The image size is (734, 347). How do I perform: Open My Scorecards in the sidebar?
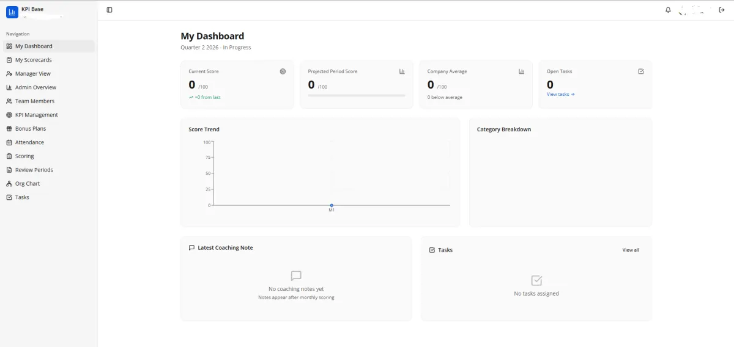click(33, 60)
